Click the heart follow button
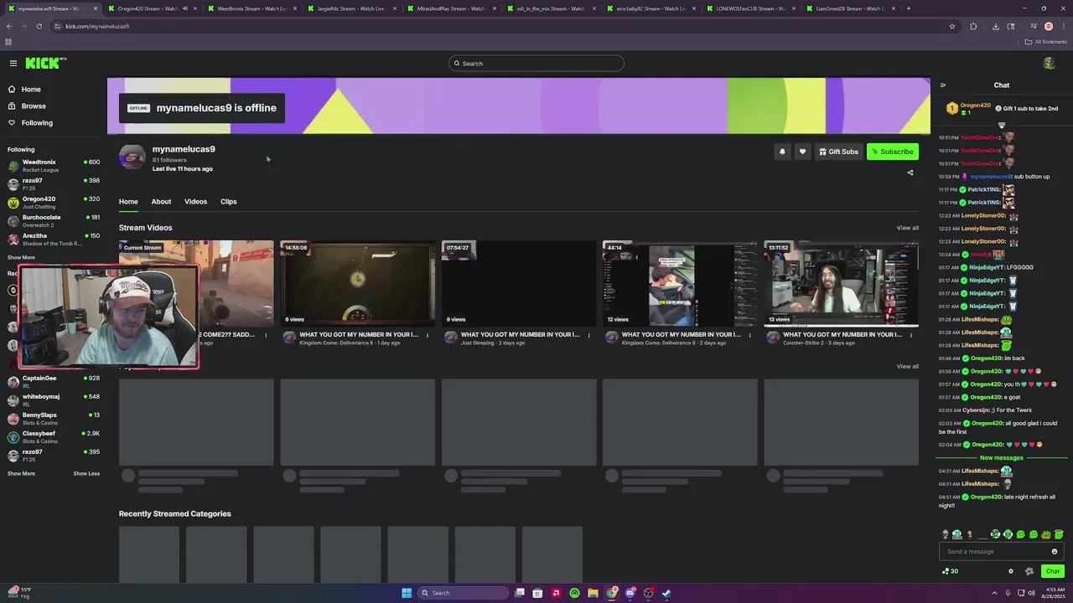Screen dimensions: 1073x603 click(802, 152)
